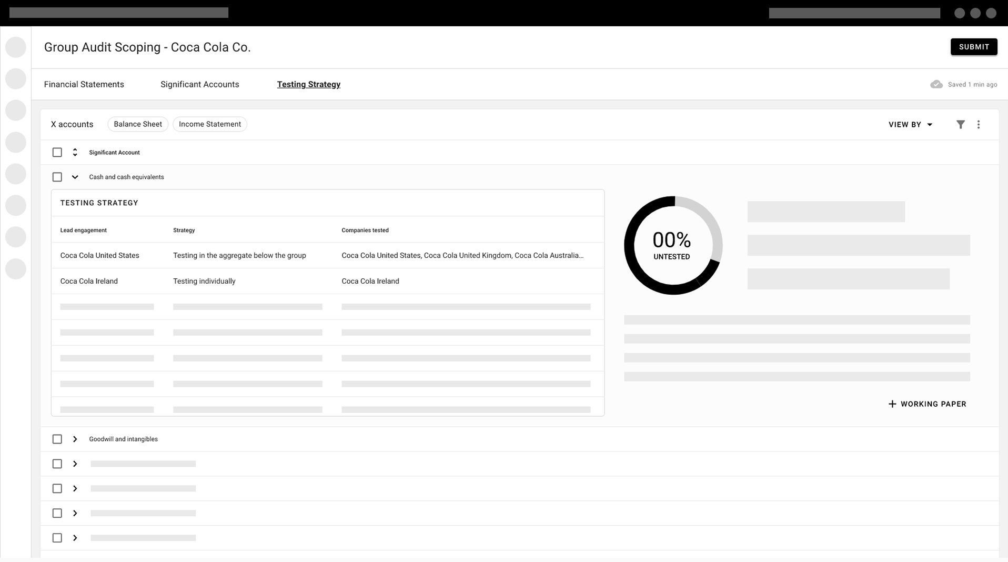Filter by Income Statement chip
The image size is (1008, 562).
point(210,124)
